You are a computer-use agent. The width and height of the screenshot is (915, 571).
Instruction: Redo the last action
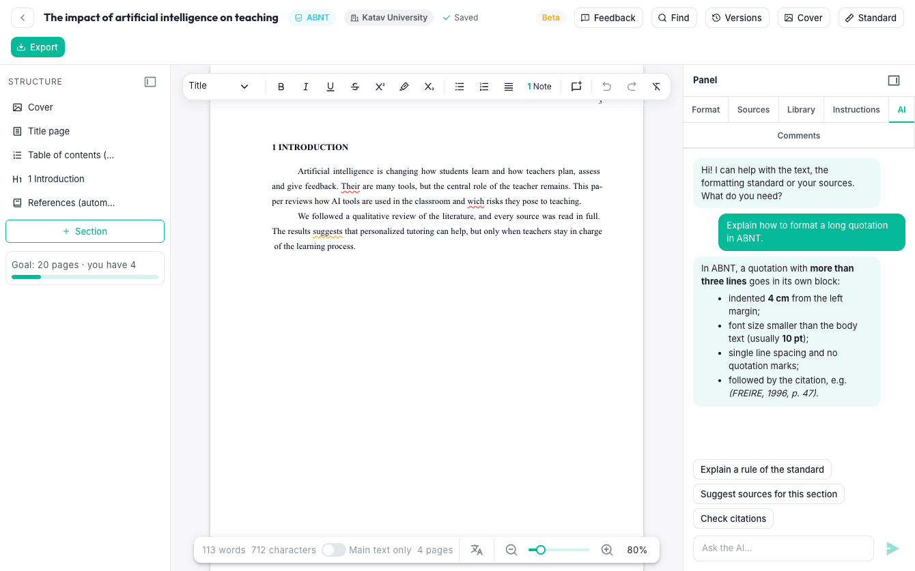pos(632,87)
